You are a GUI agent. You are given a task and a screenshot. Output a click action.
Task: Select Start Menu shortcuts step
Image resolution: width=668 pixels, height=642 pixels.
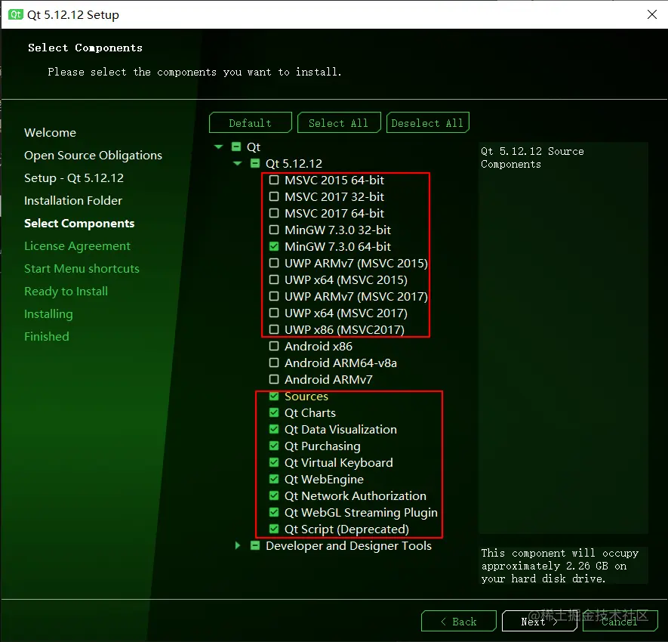(82, 269)
